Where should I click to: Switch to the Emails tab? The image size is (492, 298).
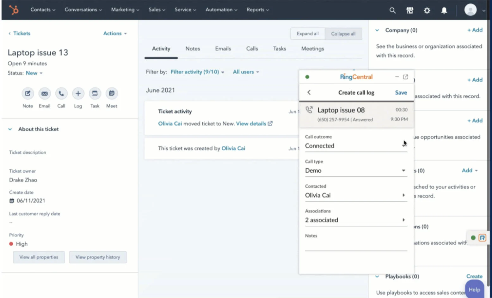click(223, 49)
